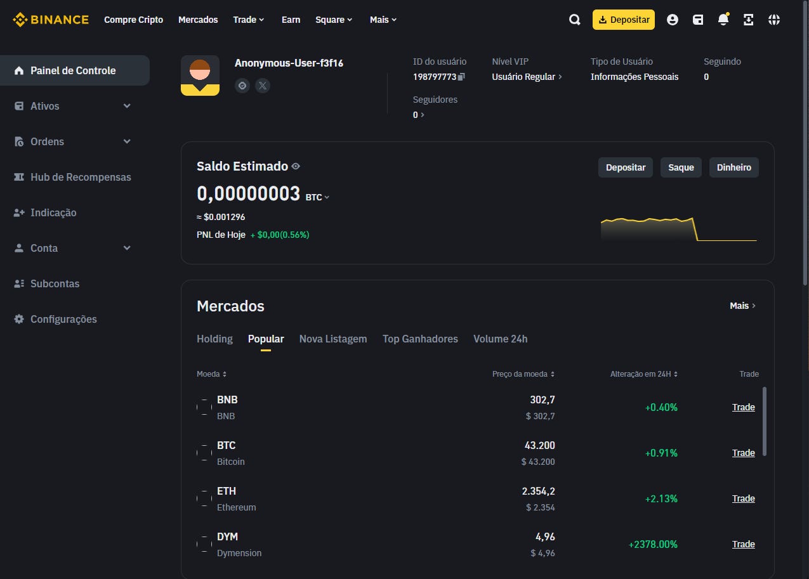This screenshot has height=579, width=809.
Task: Click the BTC coin icon
Action: pyautogui.click(x=204, y=453)
